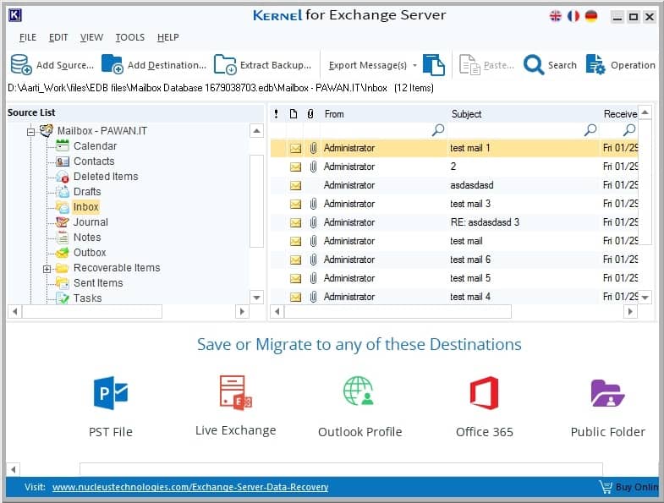Screen dimensions: 664x503
Task: Collapse the Mailbox - PAWAN.IT tree node
Action: pyautogui.click(x=30, y=132)
